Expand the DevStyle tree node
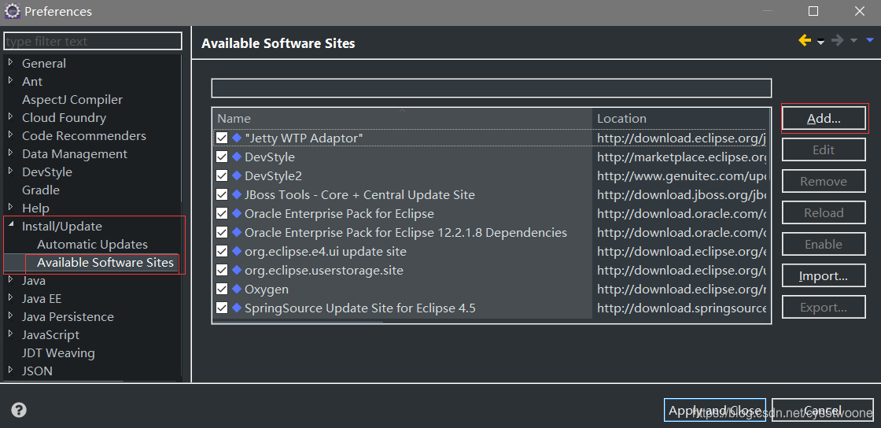 click(11, 171)
